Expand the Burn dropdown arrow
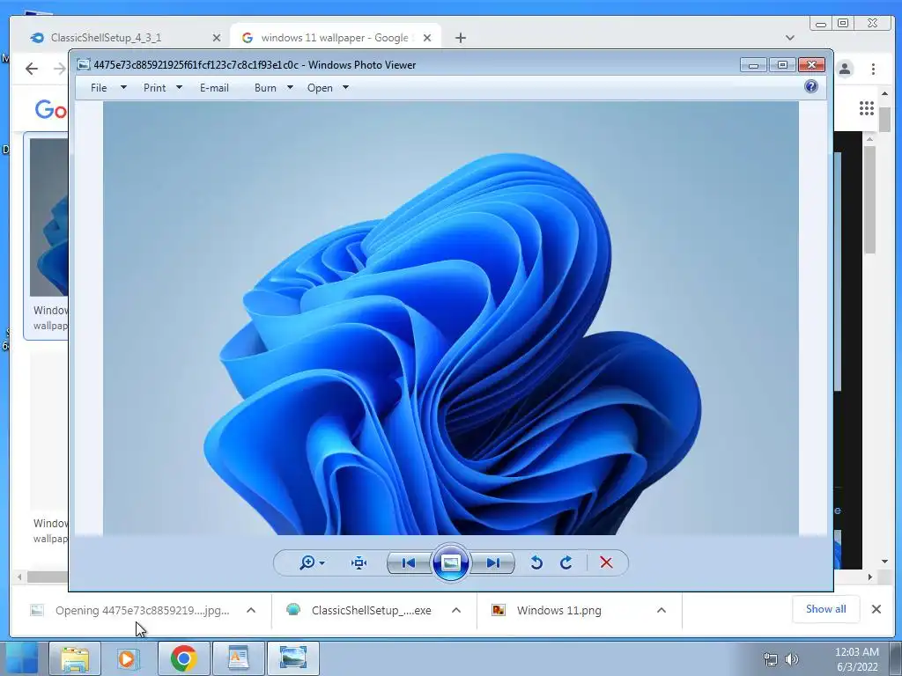The image size is (902, 676). click(x=290, y=88)
